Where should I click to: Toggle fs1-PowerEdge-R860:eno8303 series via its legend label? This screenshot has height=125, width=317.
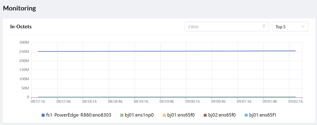click(78, 115)
